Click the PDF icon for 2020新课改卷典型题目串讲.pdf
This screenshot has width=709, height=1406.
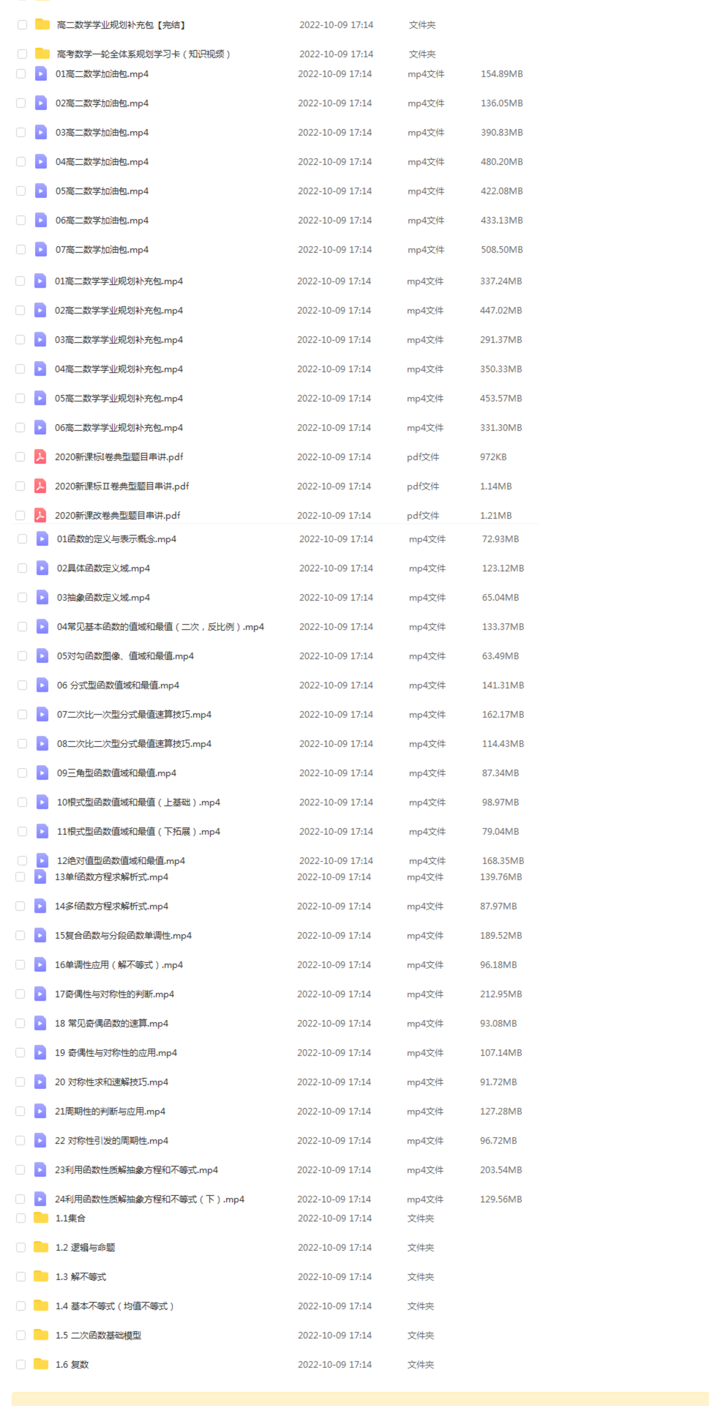[x=40, y=516]
